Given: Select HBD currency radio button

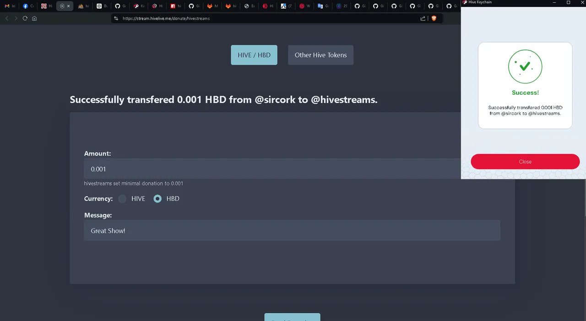Looking at the screenshot, I should 157,198.
